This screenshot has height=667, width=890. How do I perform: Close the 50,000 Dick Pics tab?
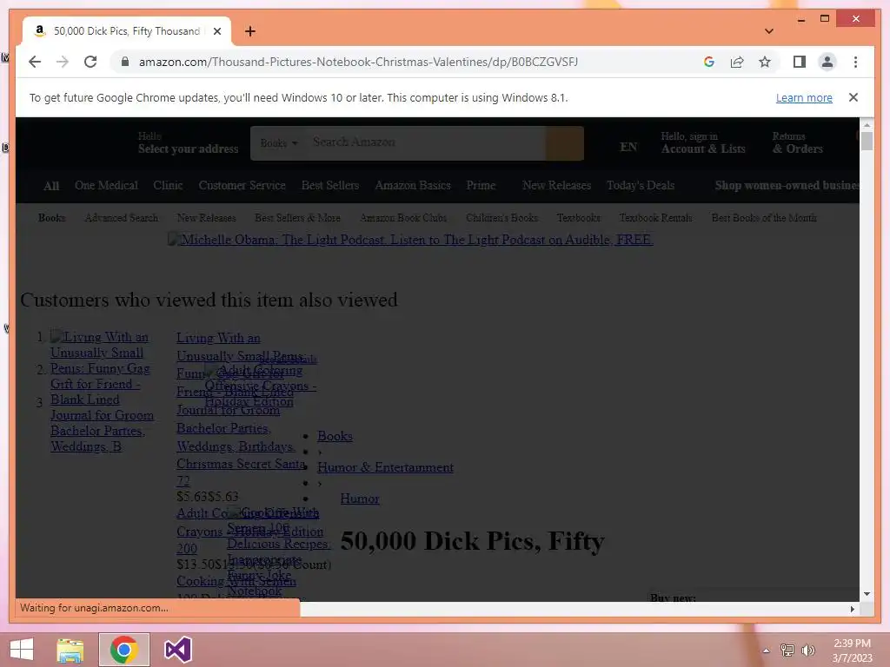pyautogui.click(x=216, y=31)
